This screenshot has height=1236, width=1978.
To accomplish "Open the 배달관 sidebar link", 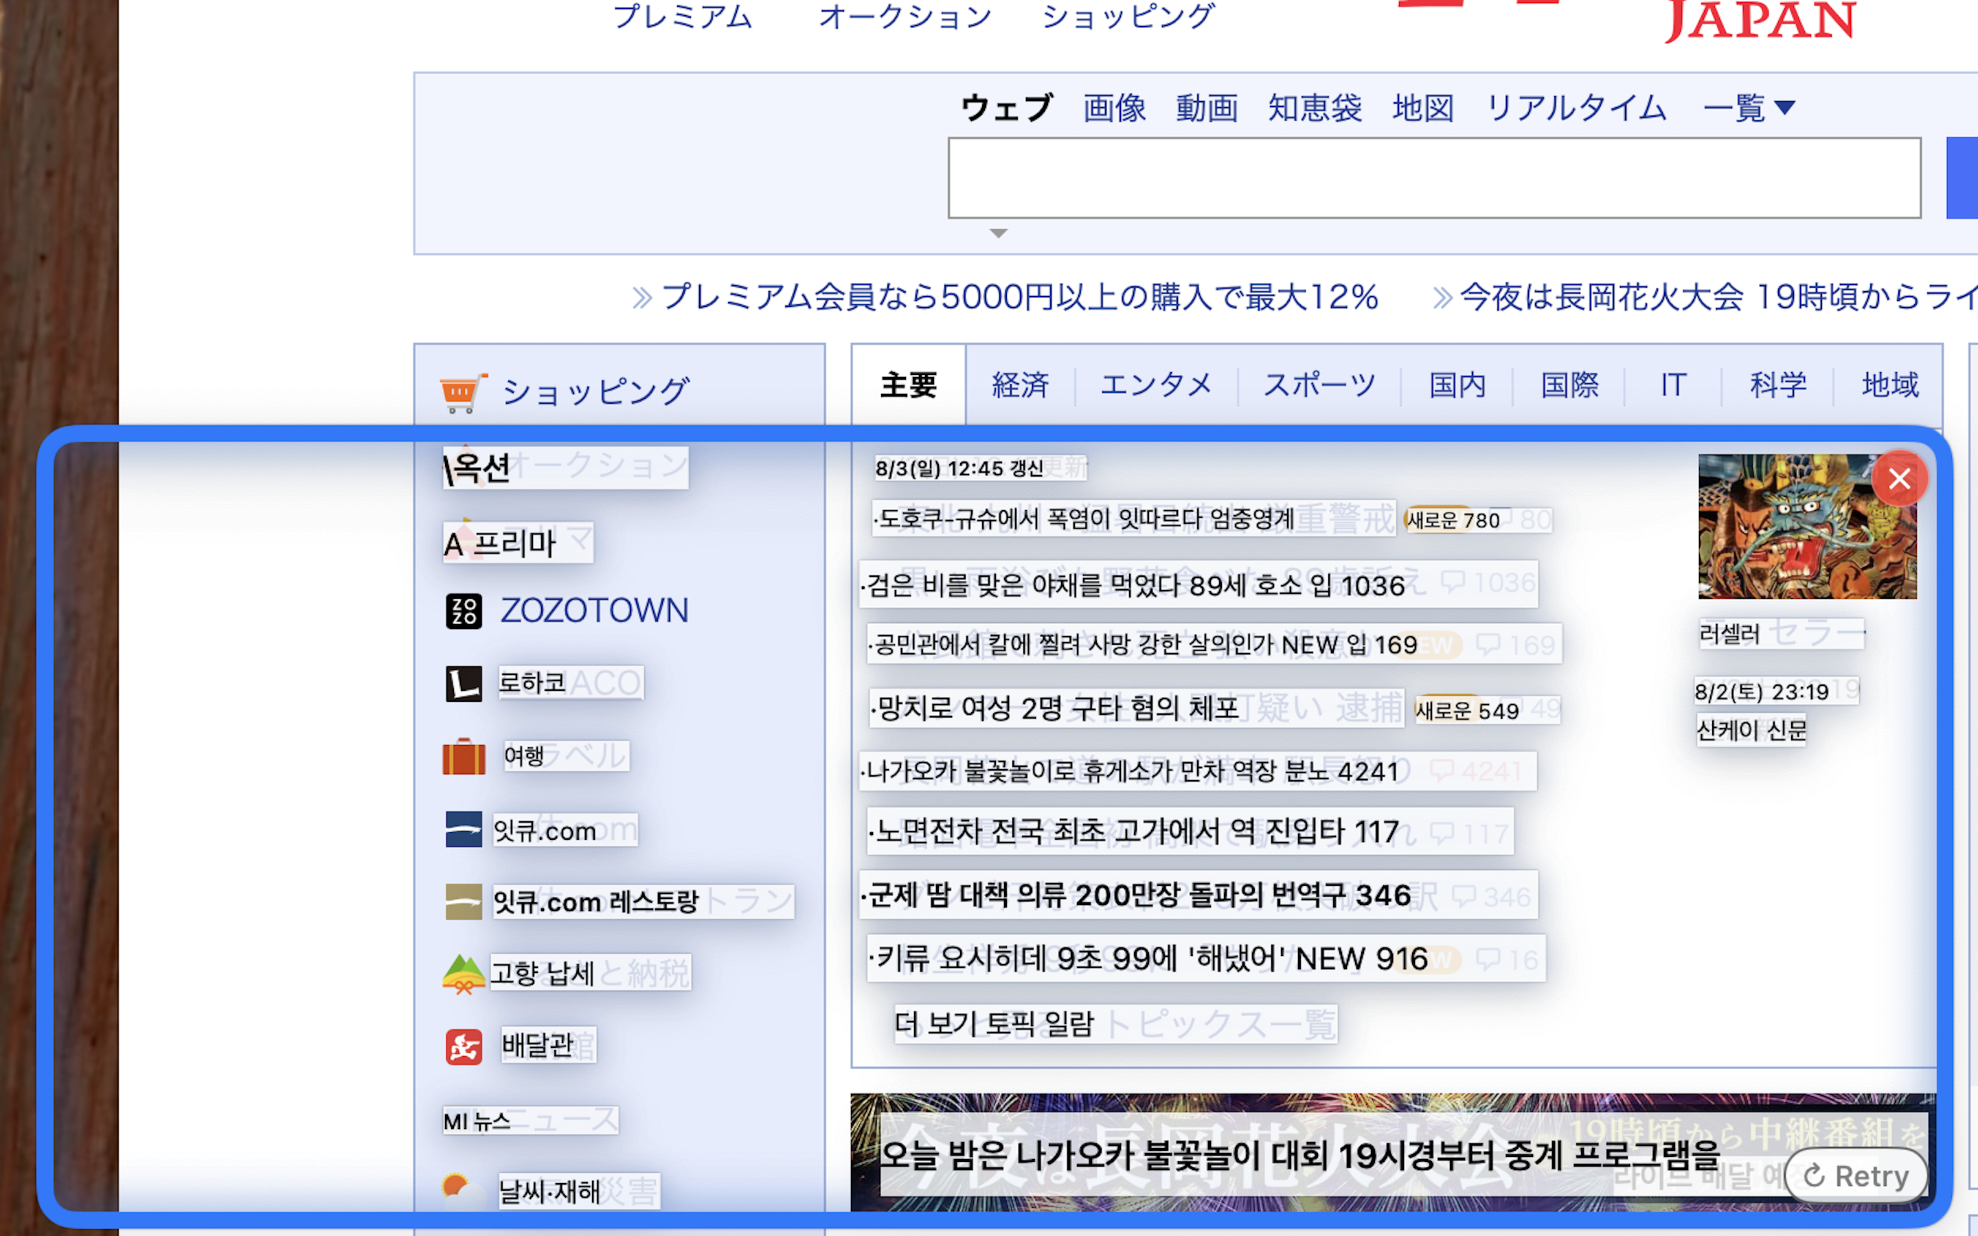I will pyautogui.click(x=549, y=1044).
